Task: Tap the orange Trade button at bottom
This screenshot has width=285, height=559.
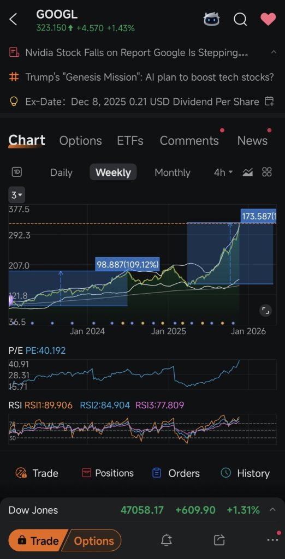Action: pos(38,540)
